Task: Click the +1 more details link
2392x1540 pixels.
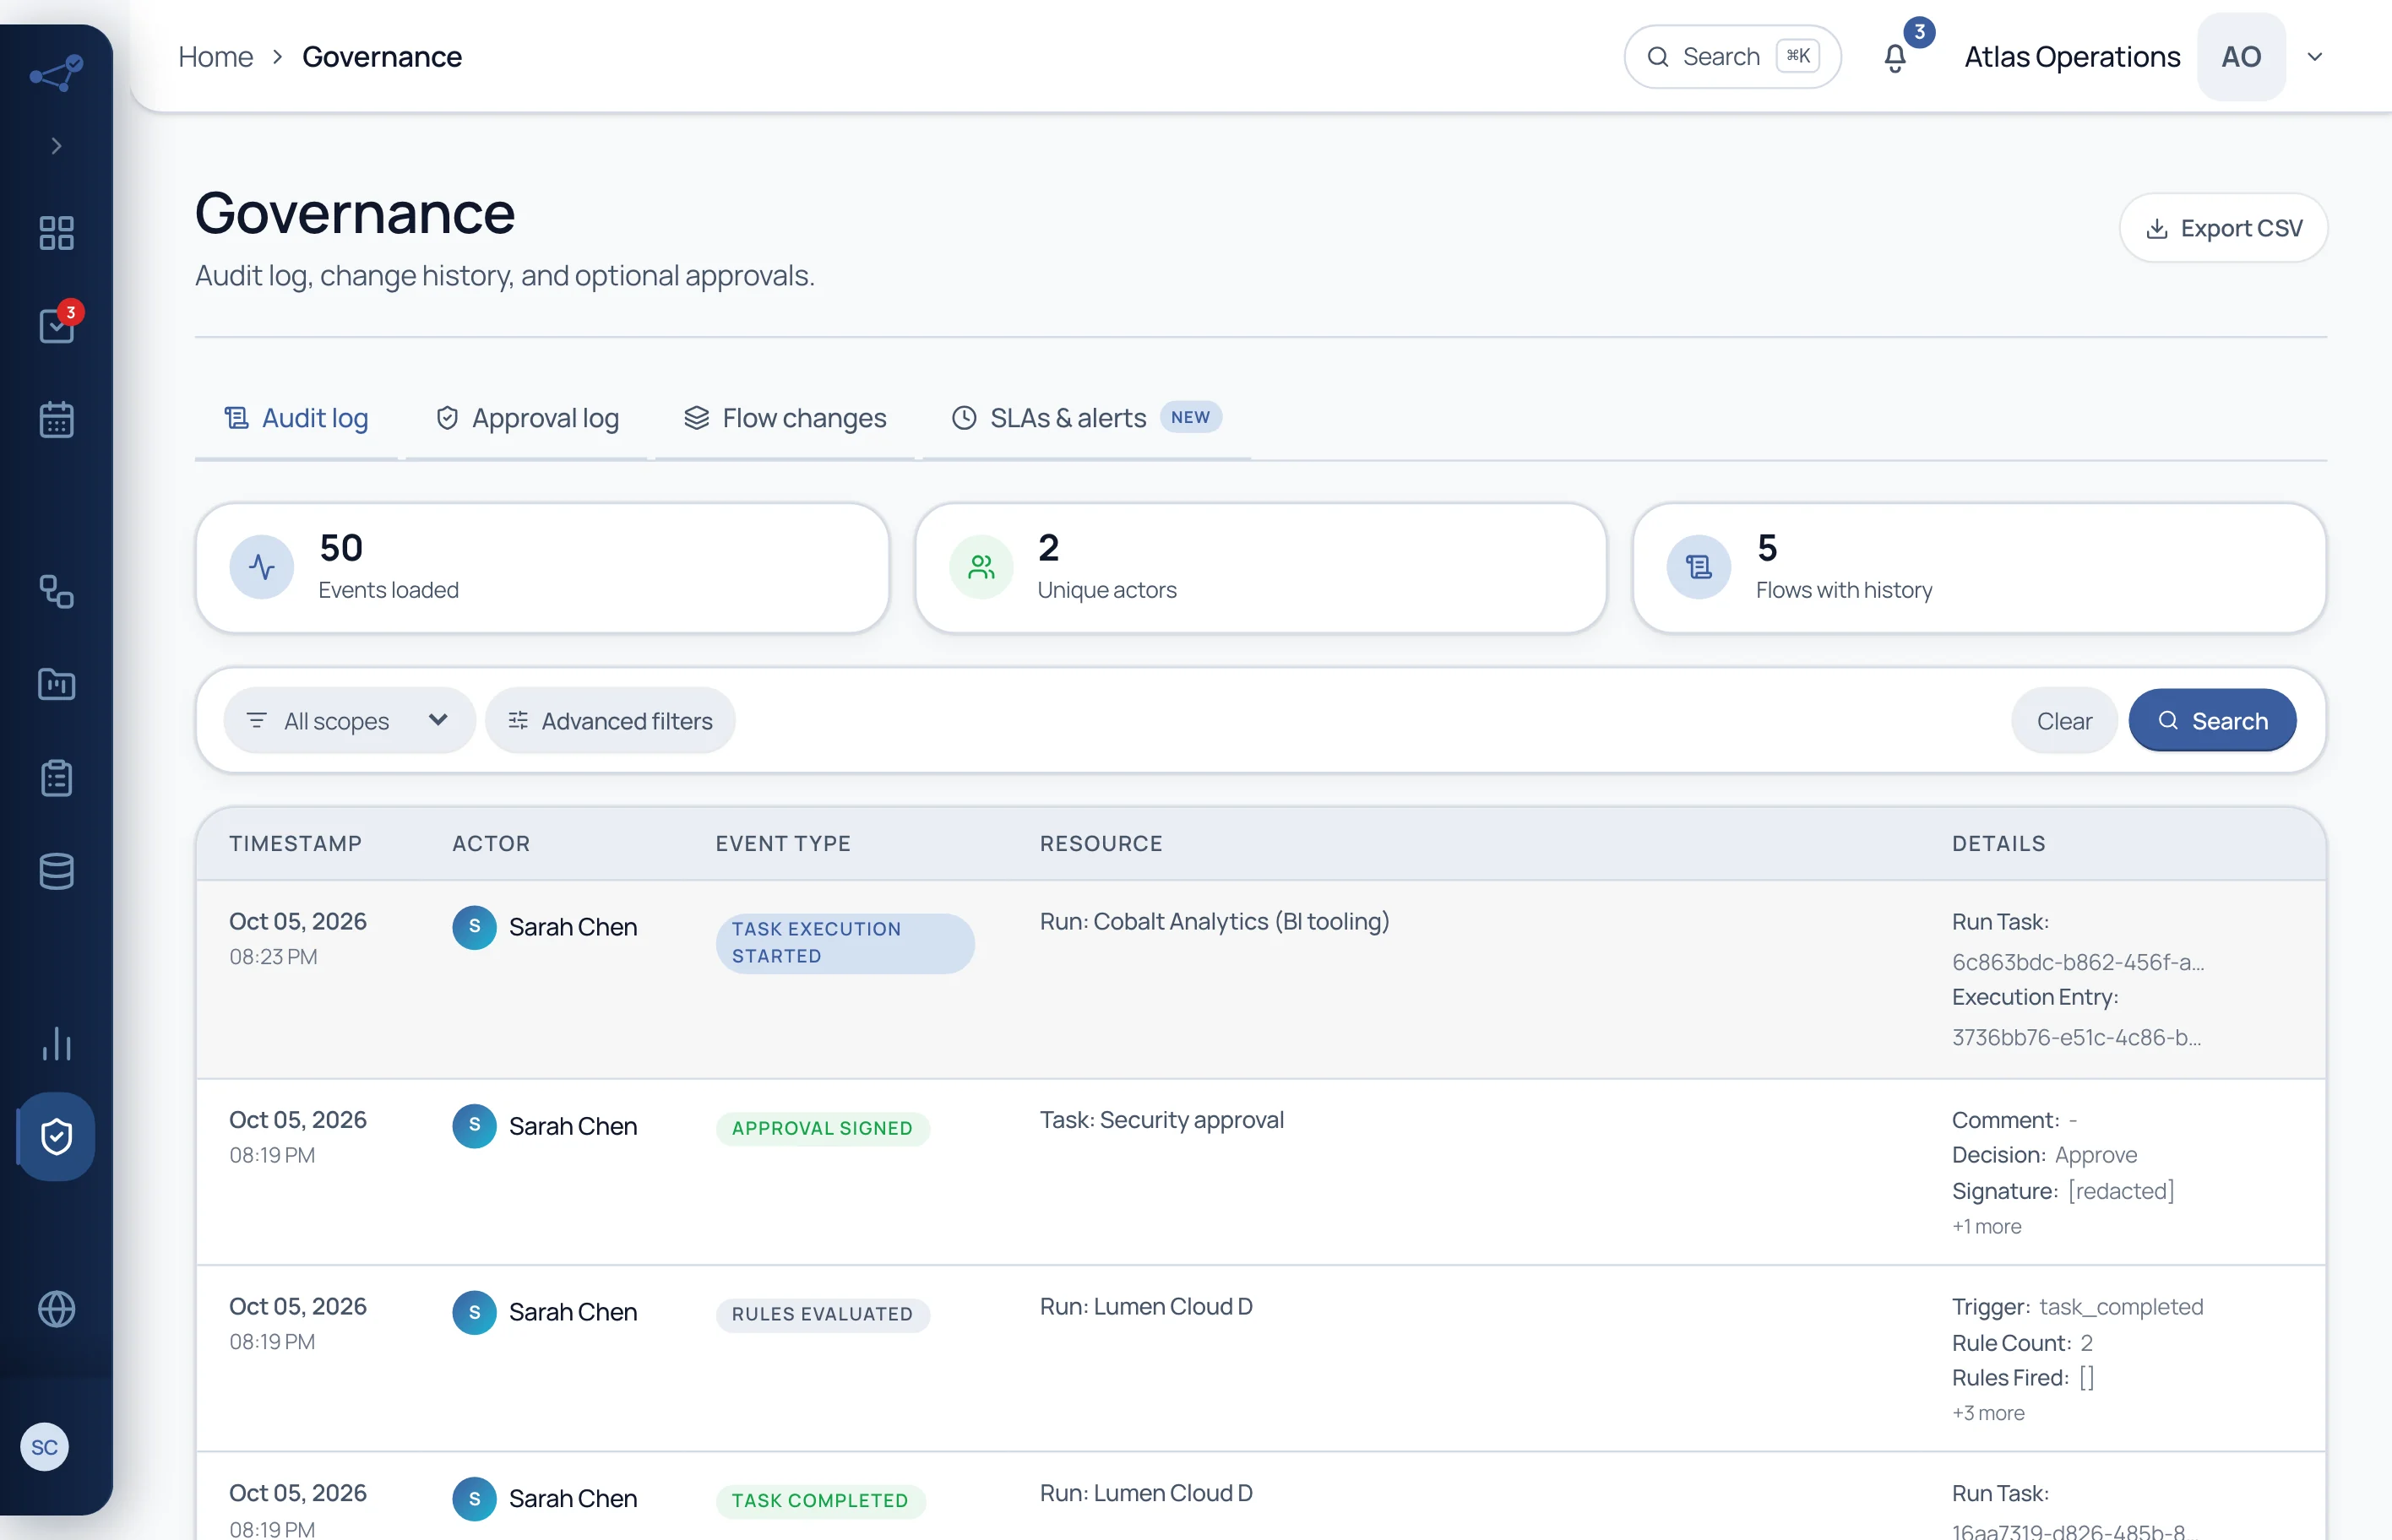Action: point(1987,1226)
